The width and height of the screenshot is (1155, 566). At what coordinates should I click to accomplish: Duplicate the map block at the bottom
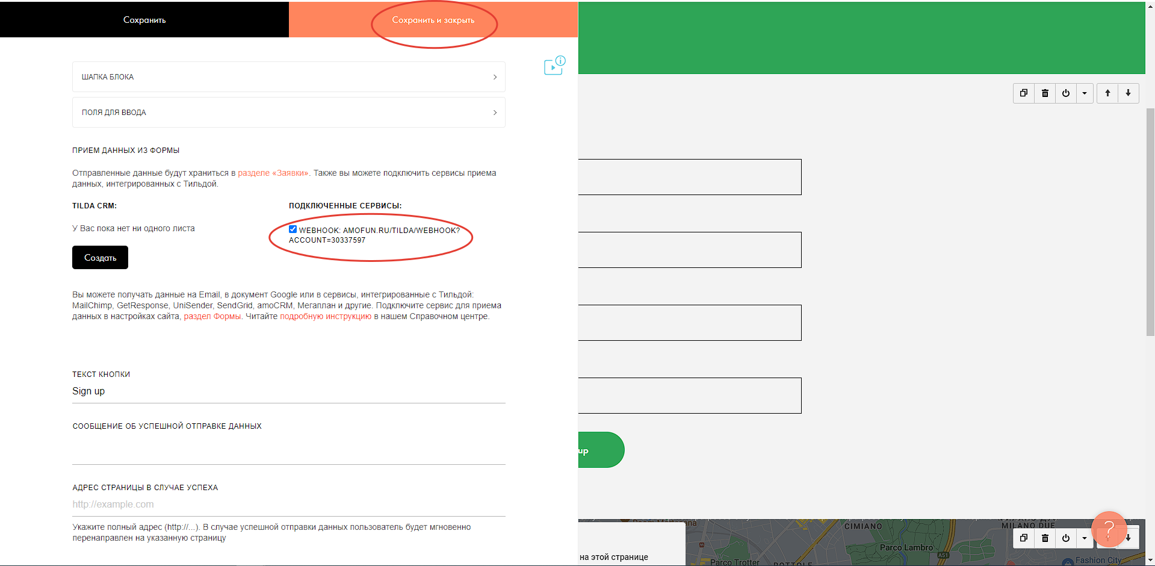coord(1023,538)
